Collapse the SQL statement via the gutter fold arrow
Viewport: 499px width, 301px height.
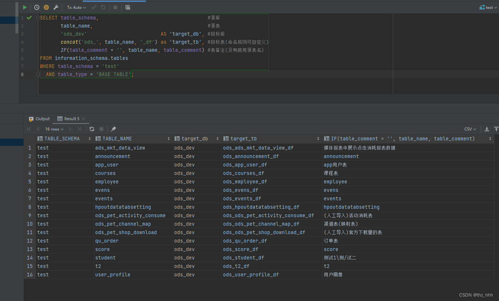(x=38, y=17)
